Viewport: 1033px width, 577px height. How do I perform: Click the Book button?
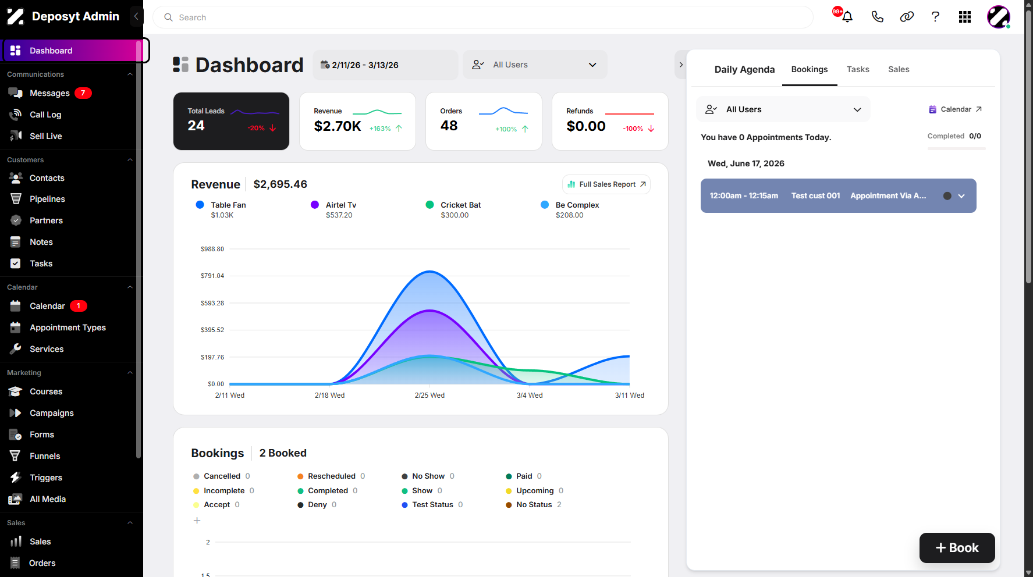[x=957, y=548]
